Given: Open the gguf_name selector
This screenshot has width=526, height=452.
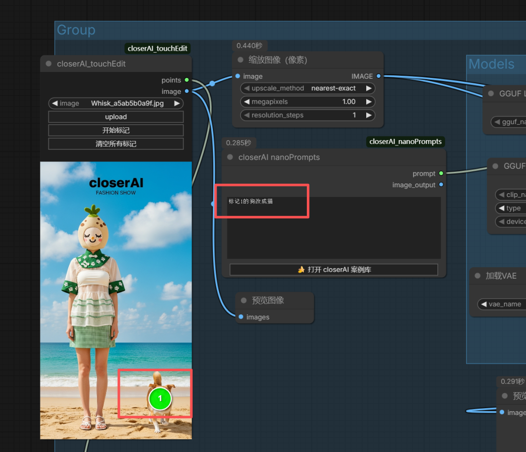Looking at the screenshot, I should (x=508, y=122).
